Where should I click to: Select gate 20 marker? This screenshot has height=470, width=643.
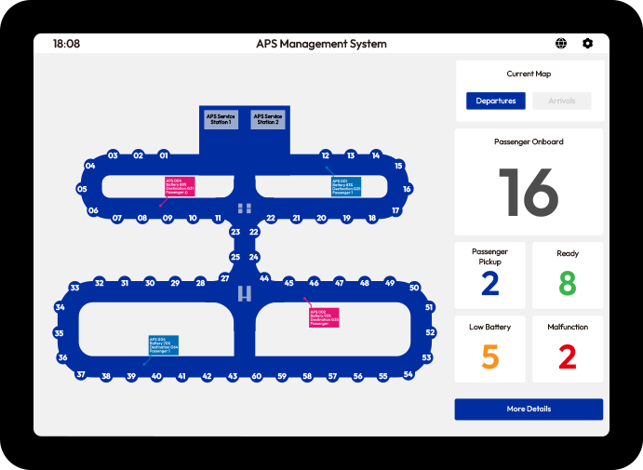click(322, 218)
